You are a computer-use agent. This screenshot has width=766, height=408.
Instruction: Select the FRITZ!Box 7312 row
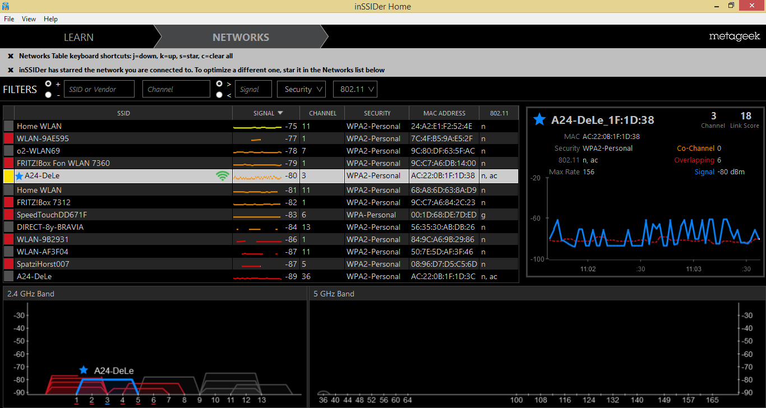click(261, 202)
